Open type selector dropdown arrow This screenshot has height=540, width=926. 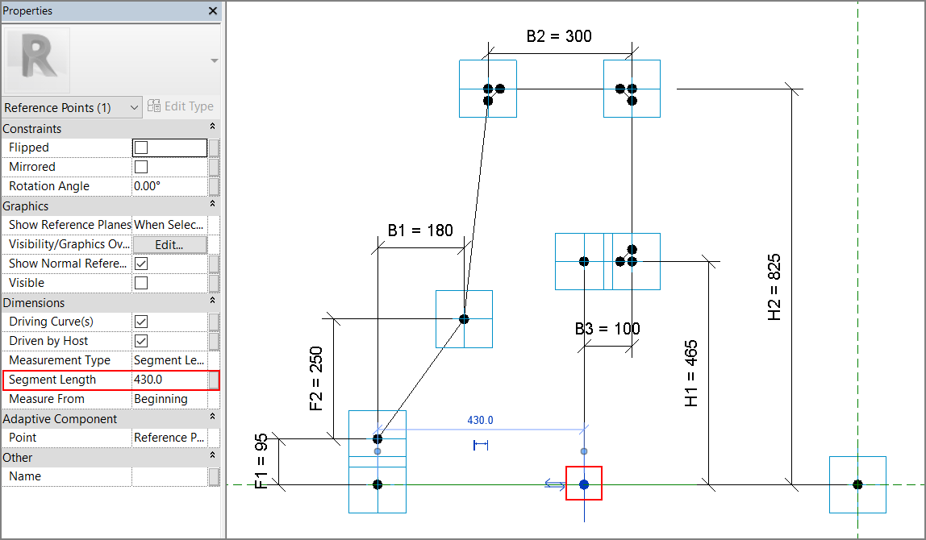coord(215,60)
